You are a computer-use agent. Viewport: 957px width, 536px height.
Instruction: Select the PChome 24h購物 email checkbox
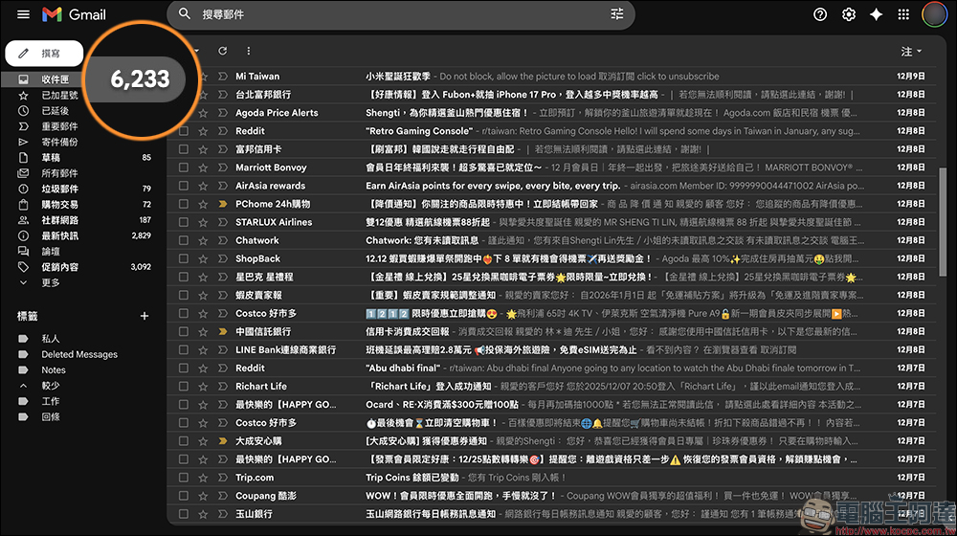tap(183, 204)
